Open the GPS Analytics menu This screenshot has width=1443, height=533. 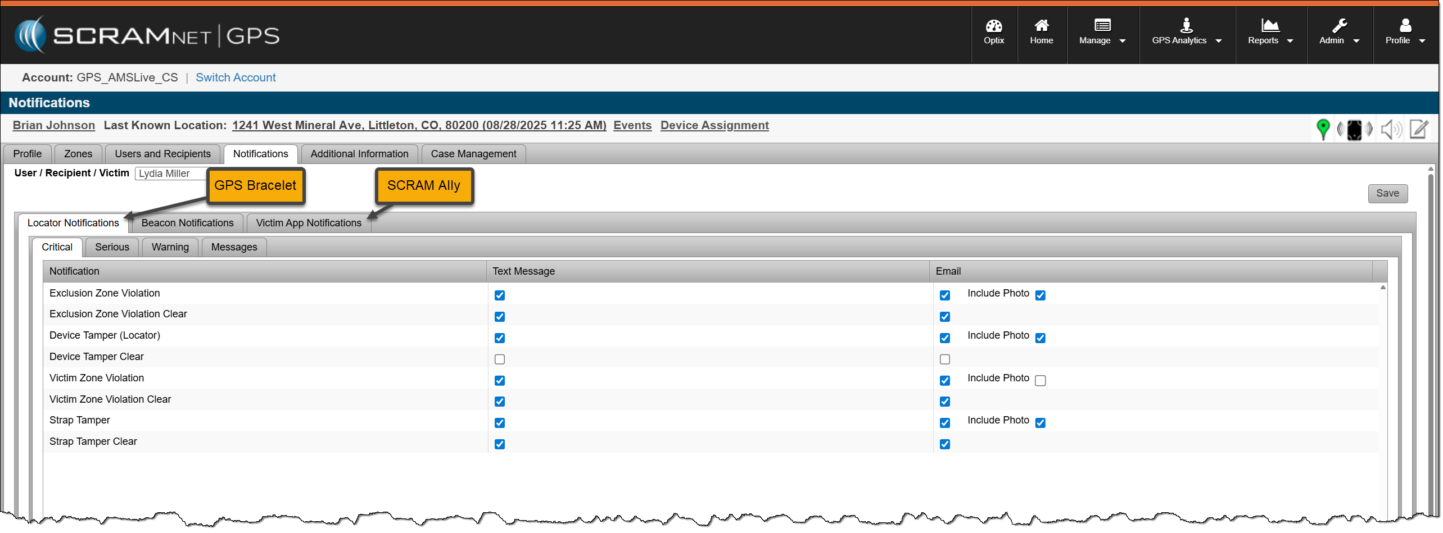[1186, 32]
